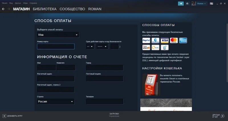This screenshot has height=121, width=228.
Task: Open the card expiry month dropdown
Action: pos(90,46)
